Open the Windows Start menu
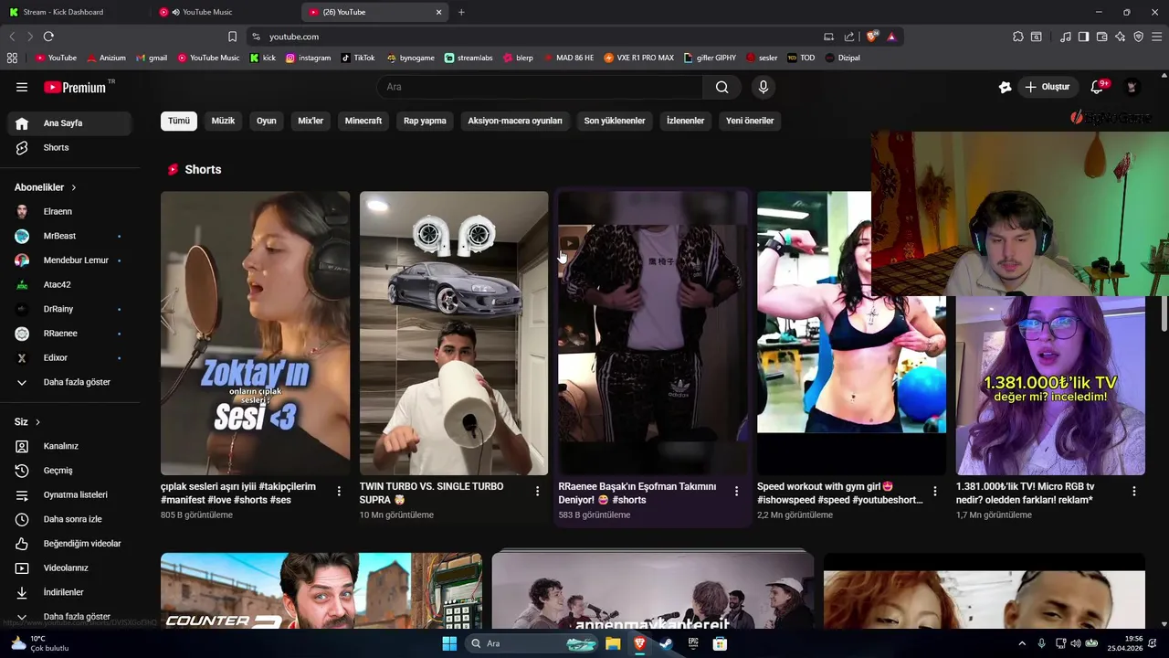Screen dimensions: 1169x658 [449, 643]
